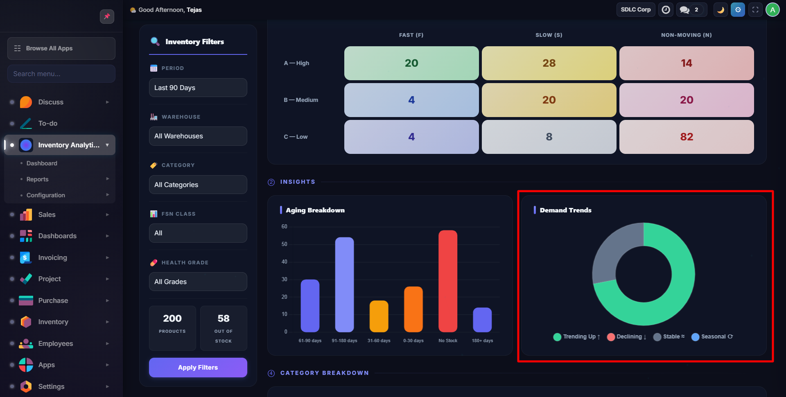Open the Discuss app icon
The image size is (786, 397).
point(26,102)
